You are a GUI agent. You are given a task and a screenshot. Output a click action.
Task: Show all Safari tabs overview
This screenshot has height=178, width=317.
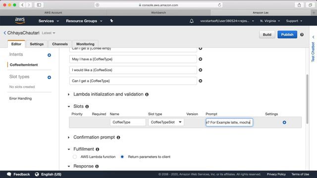(310, 5)
